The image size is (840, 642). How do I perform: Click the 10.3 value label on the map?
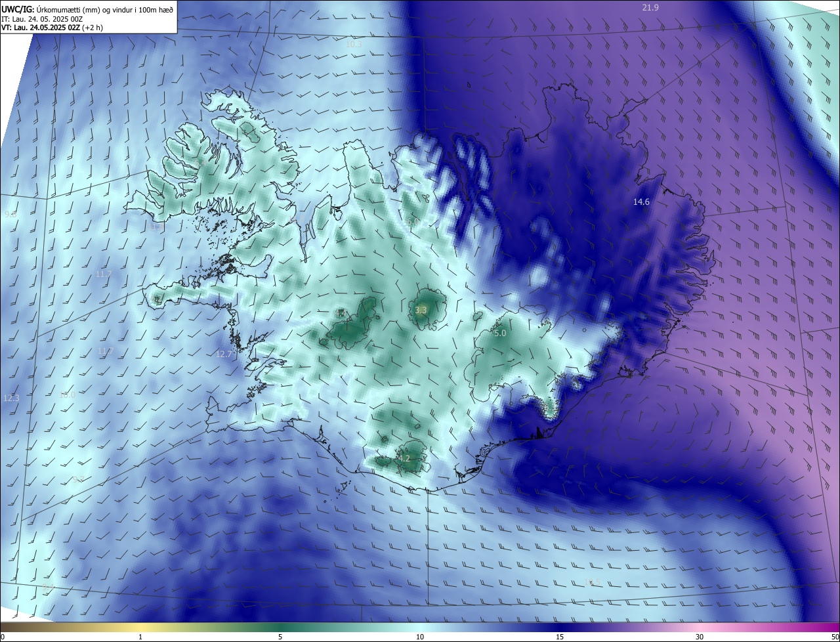(354, 44)
